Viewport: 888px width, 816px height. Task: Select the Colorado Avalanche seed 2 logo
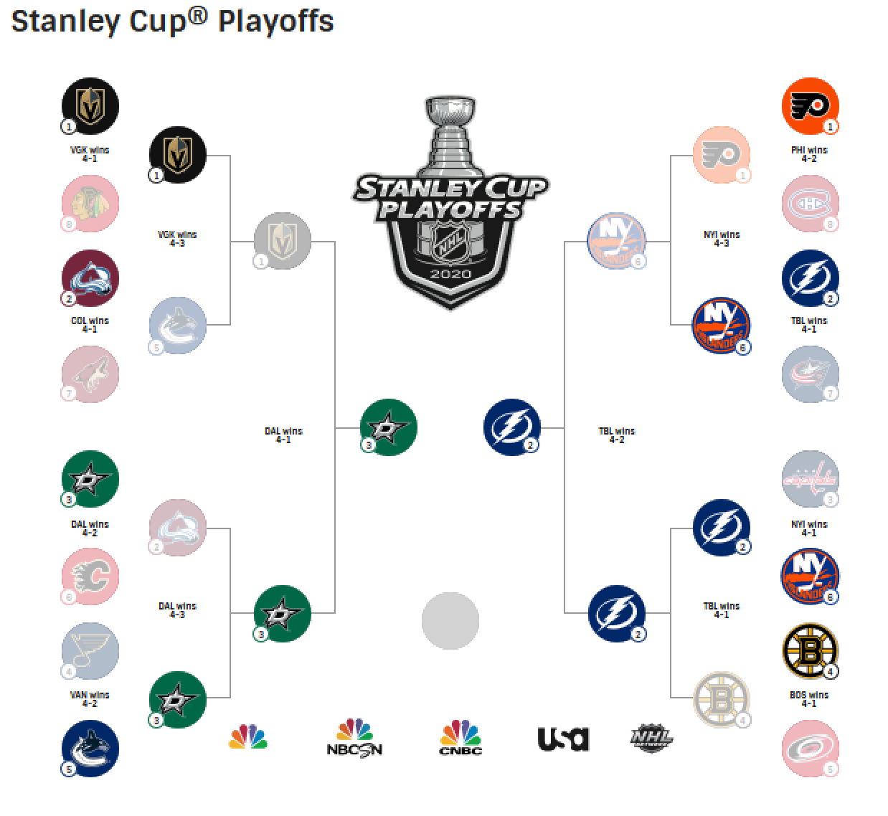click(90, 278)
